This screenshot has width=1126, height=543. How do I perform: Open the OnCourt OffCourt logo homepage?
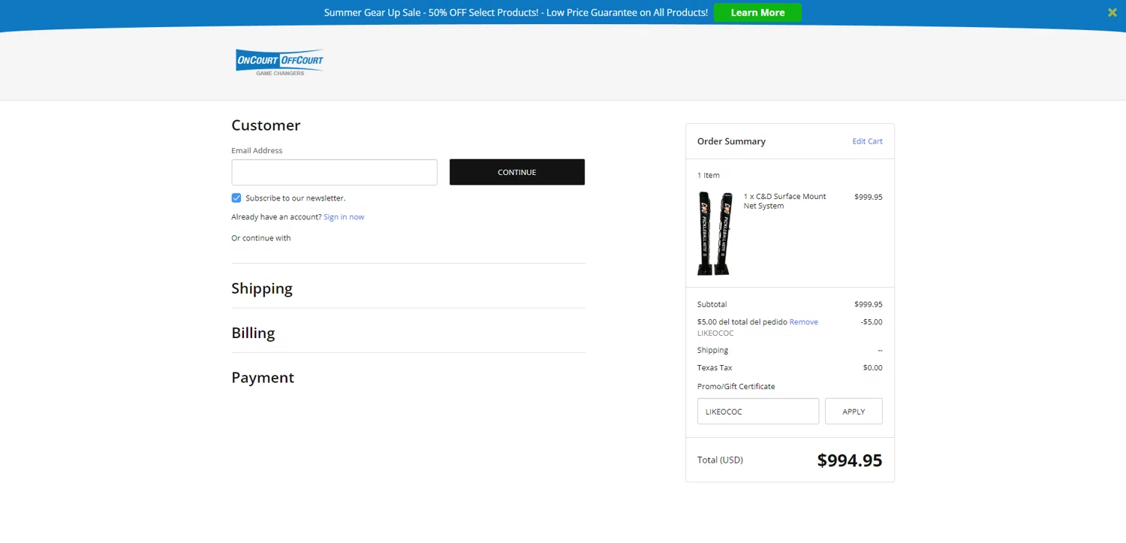[x=279, y=62]
